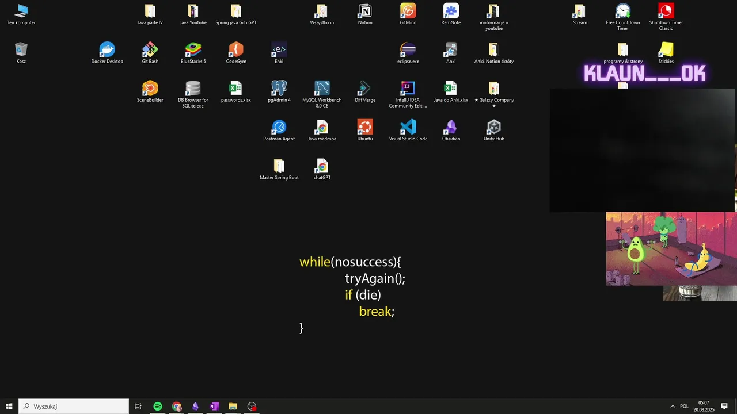Image resolution: width=737 pixels, height=414 pixels.
Task: Open the Windows Start menu
Action: [9, 407]
